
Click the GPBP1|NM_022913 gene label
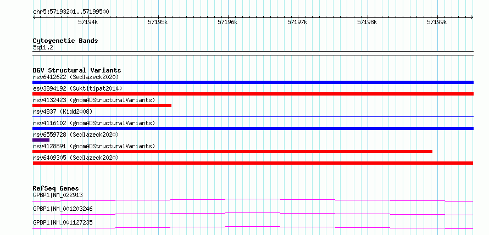[x=58, y=195]
